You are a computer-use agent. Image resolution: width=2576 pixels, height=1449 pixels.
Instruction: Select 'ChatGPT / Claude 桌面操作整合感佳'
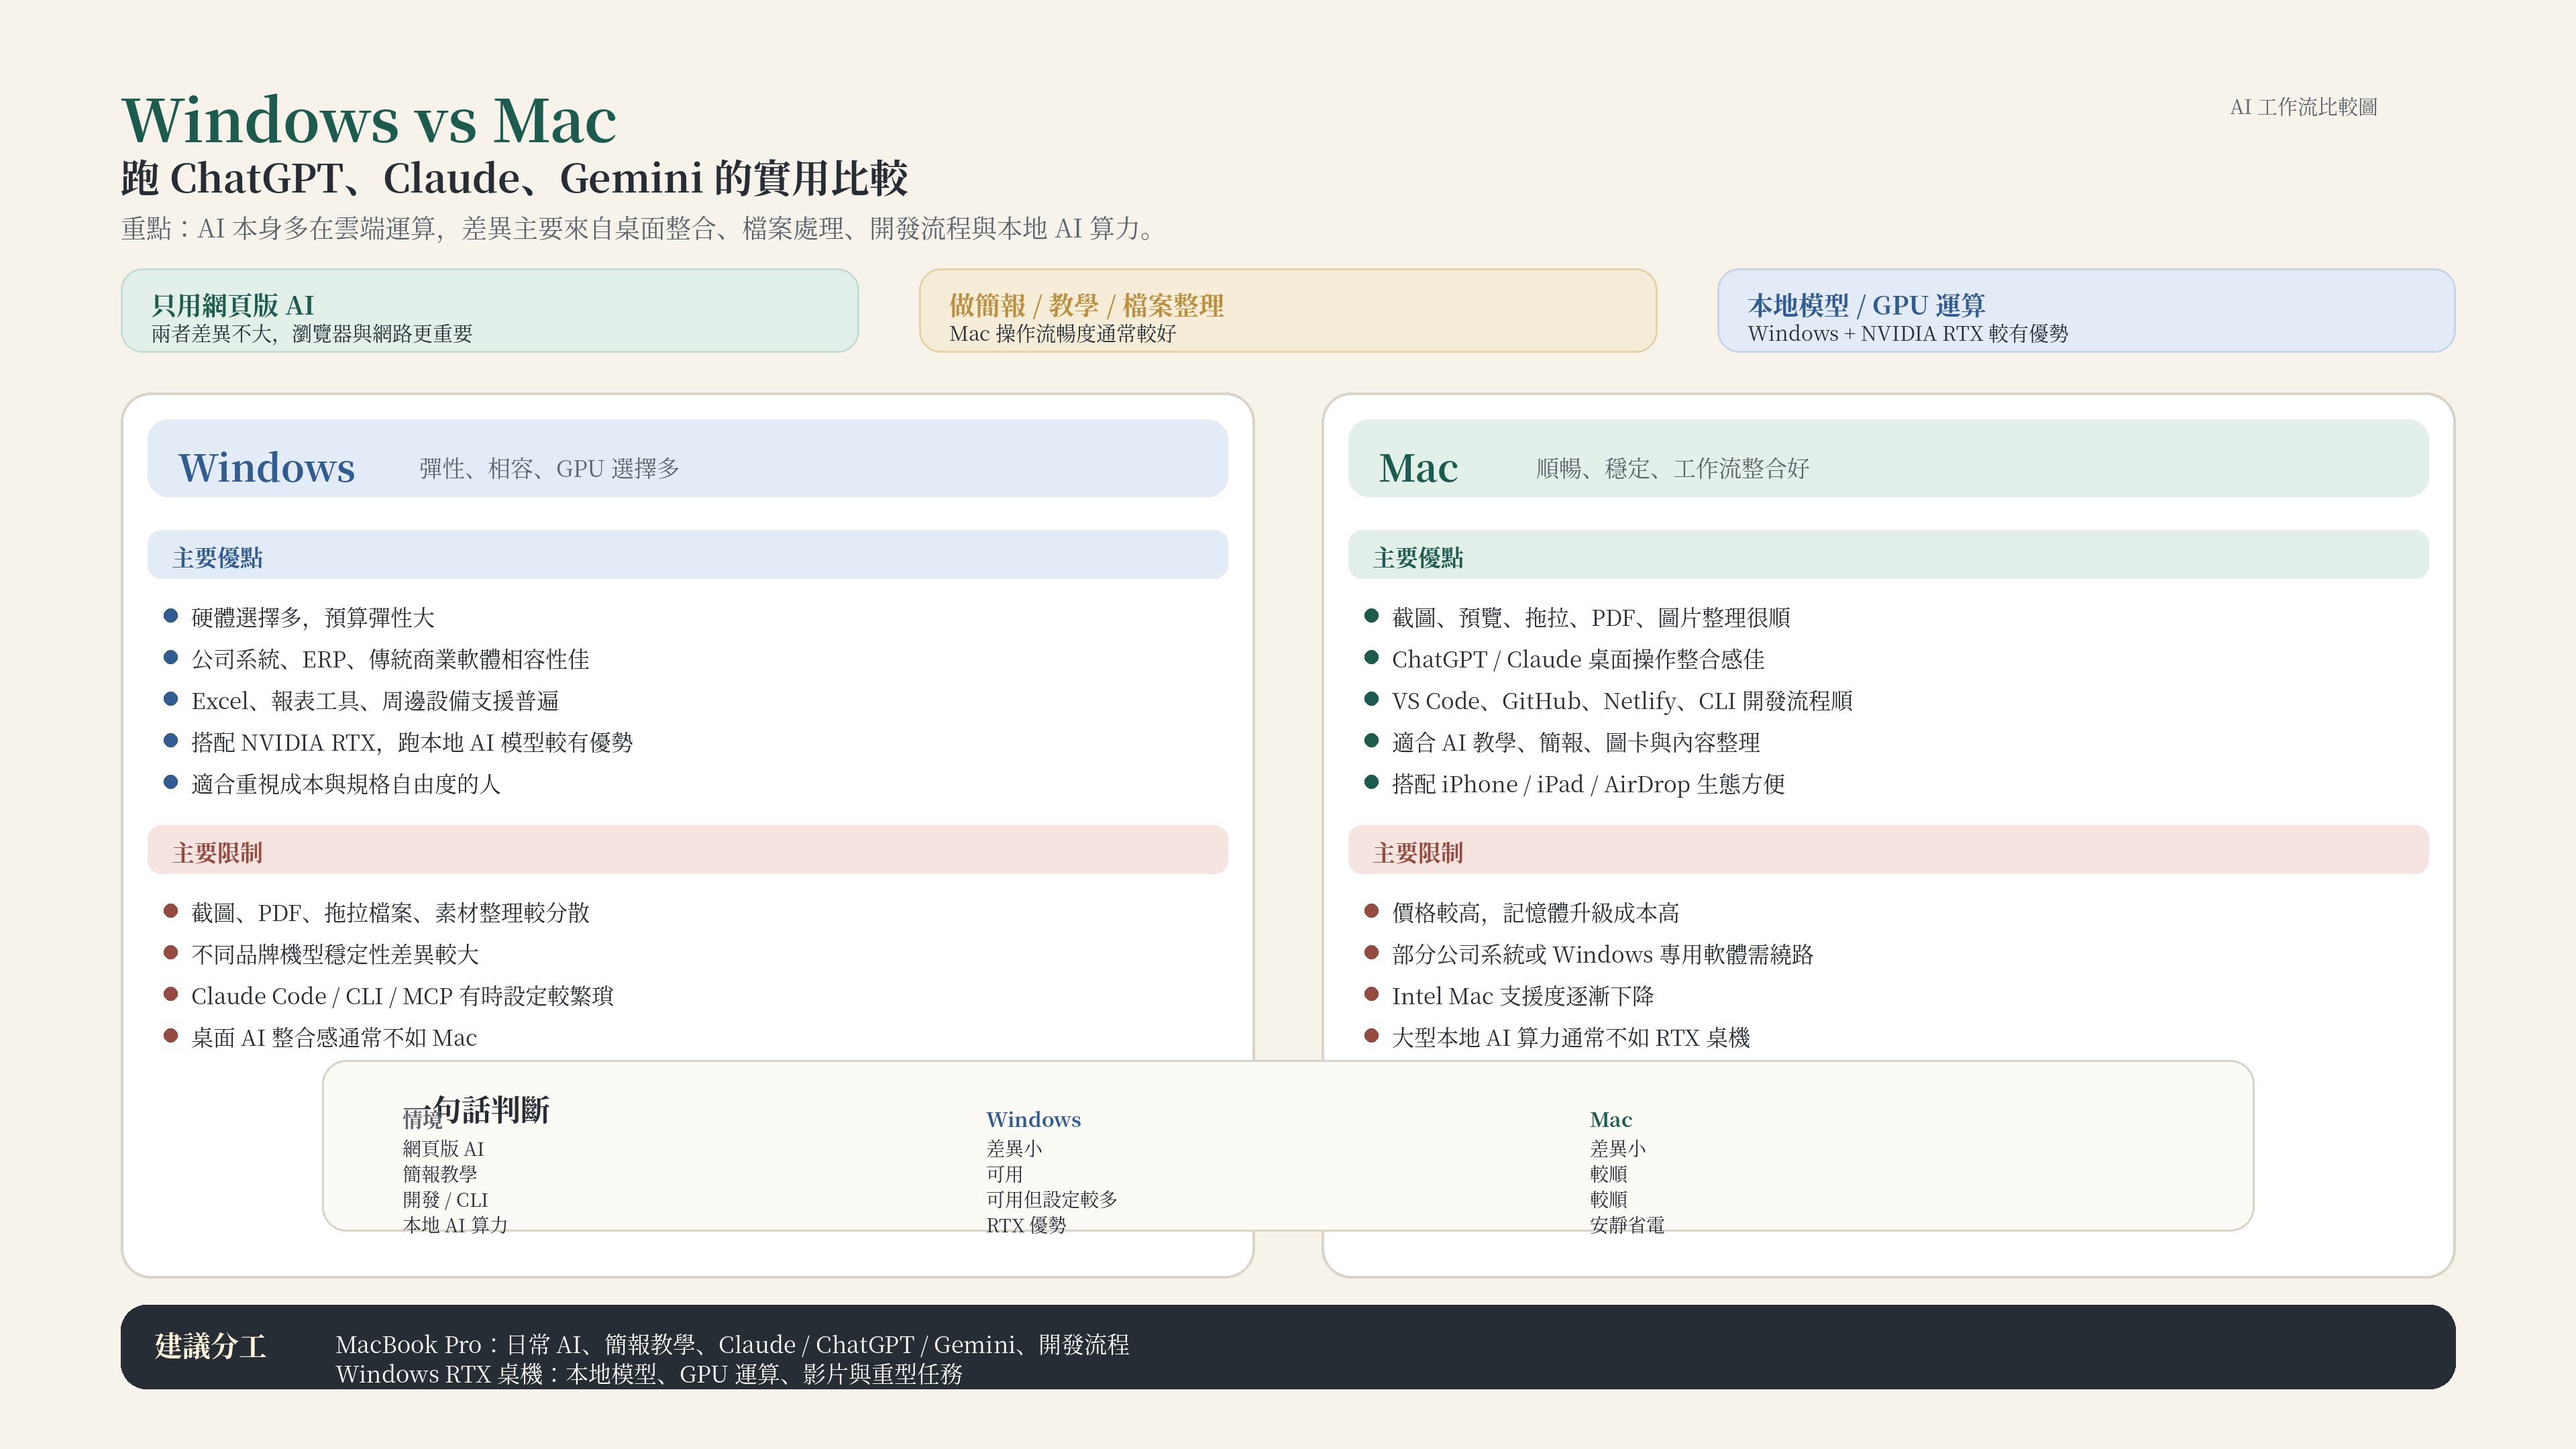(x=1578, y=659)
